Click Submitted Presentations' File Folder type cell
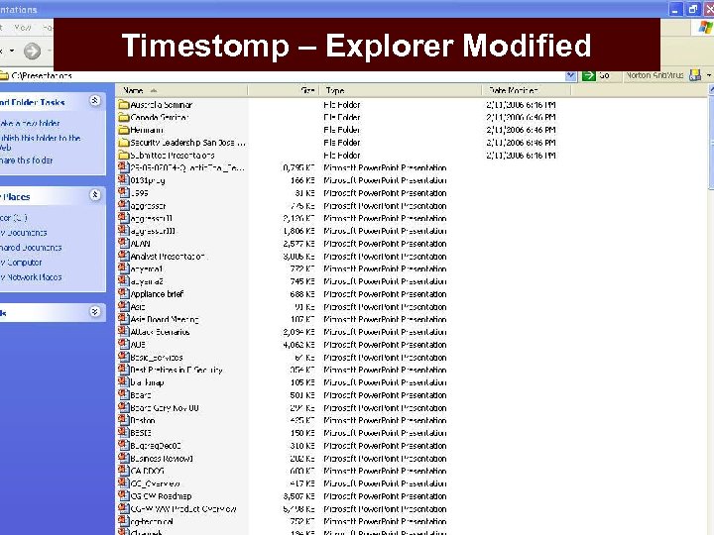 pos(342,156)
